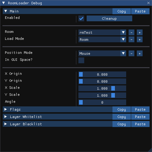Enable the In GUI Space checkbox
Viewport: 152px width, 152px height.
tap(81, 60)
